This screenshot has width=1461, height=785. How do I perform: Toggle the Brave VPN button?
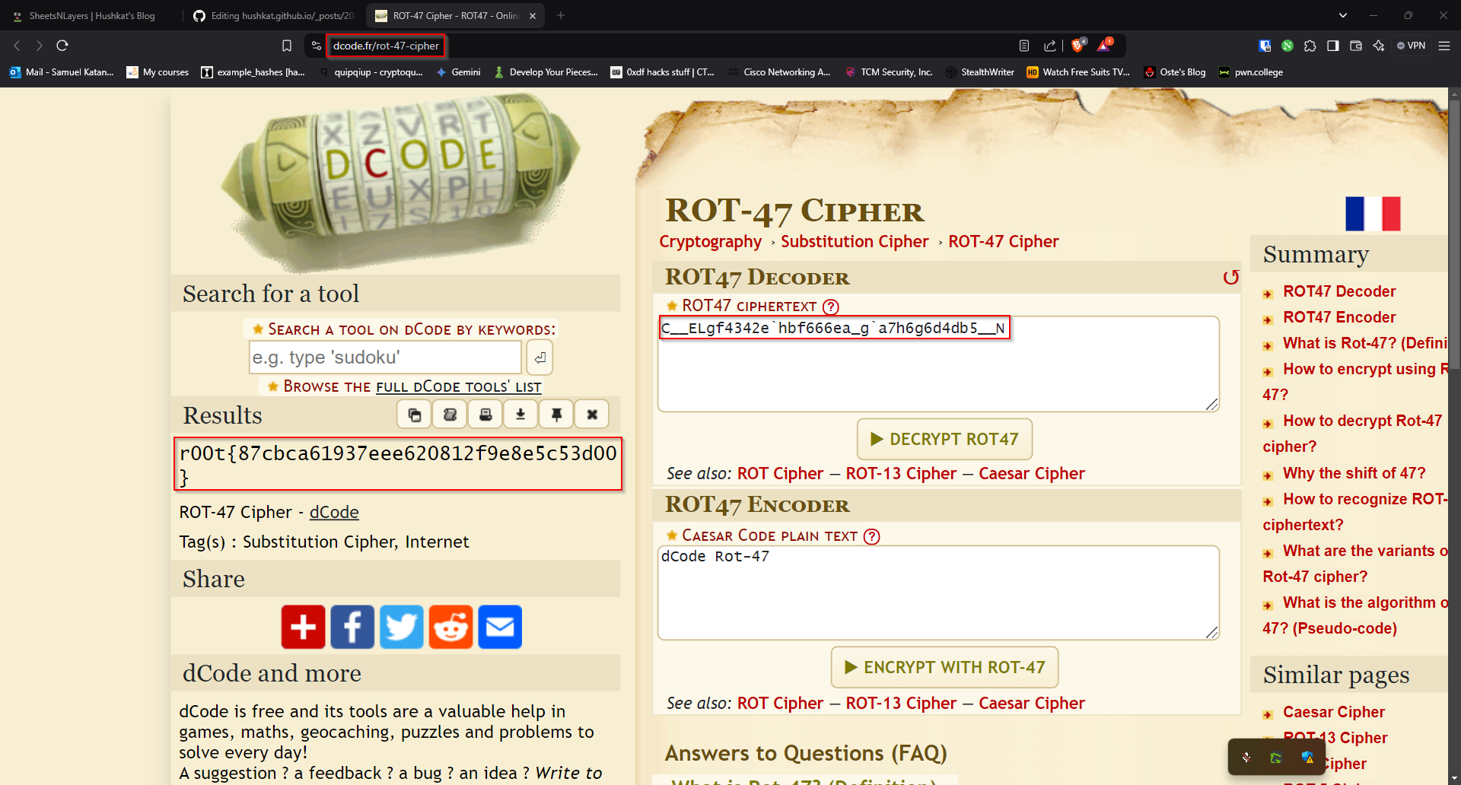click(1411, 46)
